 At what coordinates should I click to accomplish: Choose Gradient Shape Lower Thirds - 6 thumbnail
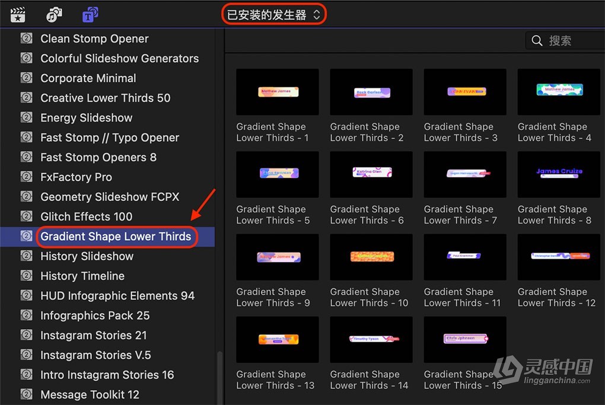pos(371,174)
